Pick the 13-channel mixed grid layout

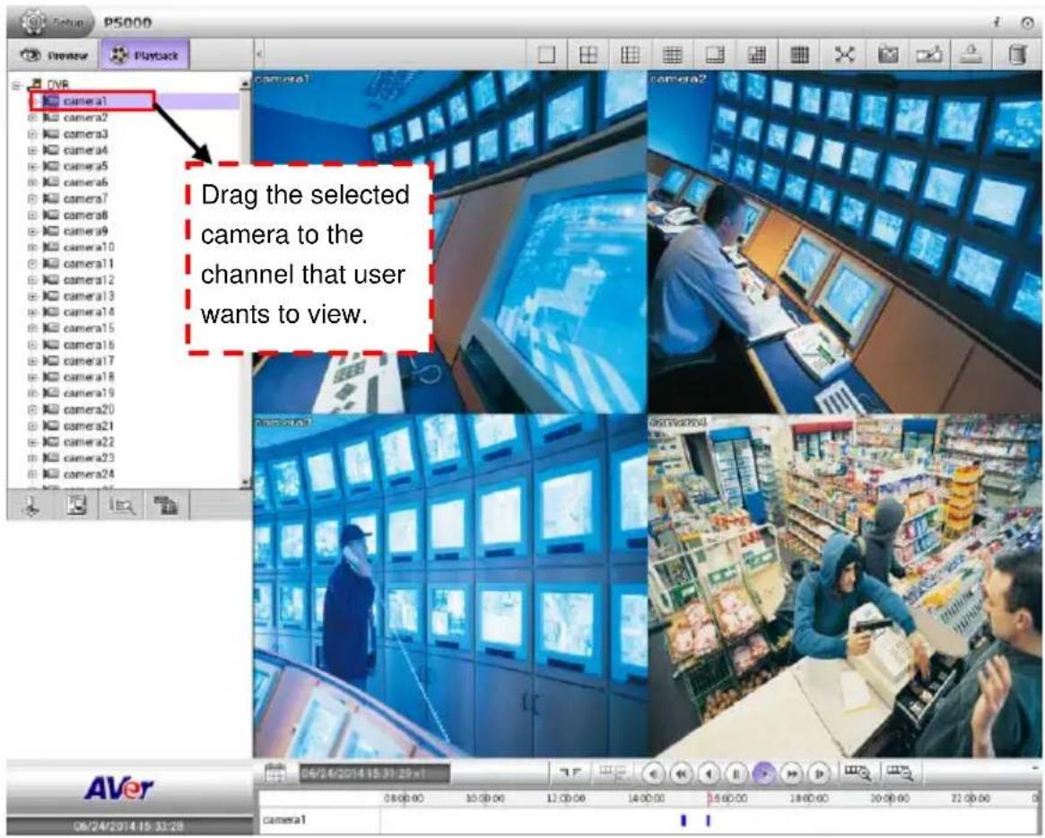point(756,55)
